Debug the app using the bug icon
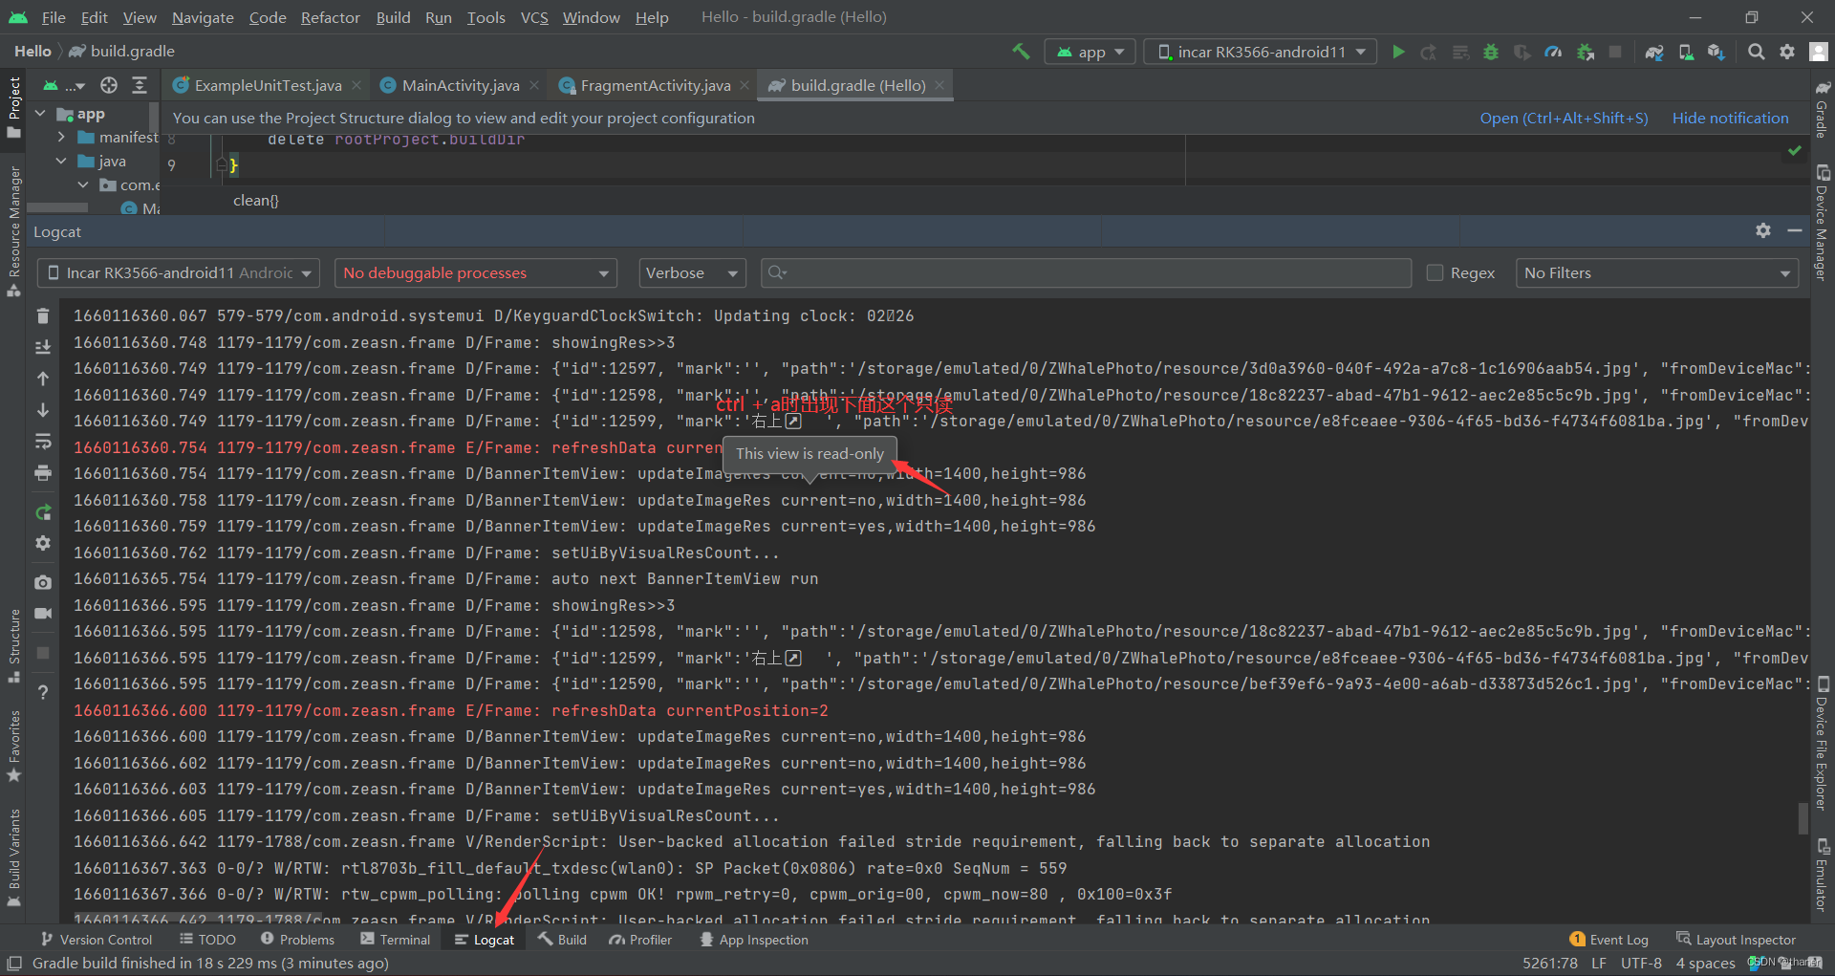The width and height of the screenshot is (1835, 976). click(1491, 52)
